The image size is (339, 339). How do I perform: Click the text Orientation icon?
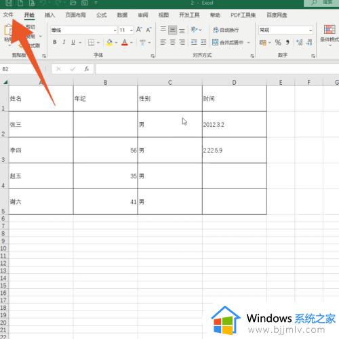point(194,30)
